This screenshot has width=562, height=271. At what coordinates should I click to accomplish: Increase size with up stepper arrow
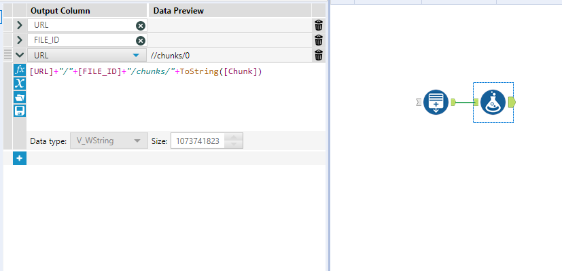pos(234,137)
